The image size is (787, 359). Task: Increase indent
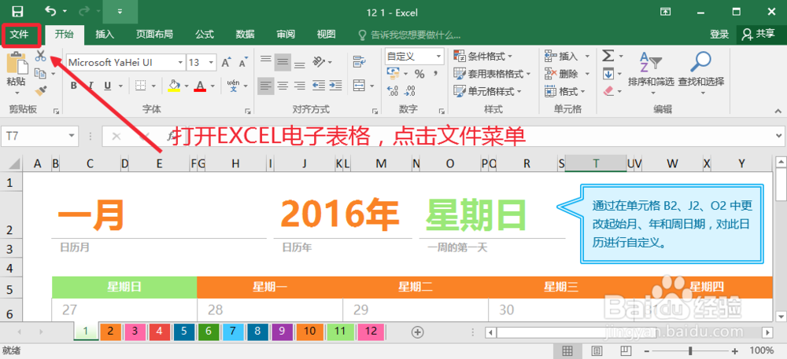point(335,86)
